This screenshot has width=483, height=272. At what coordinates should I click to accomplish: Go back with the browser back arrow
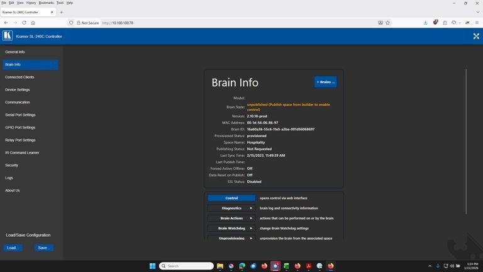[x=6, y=23]
